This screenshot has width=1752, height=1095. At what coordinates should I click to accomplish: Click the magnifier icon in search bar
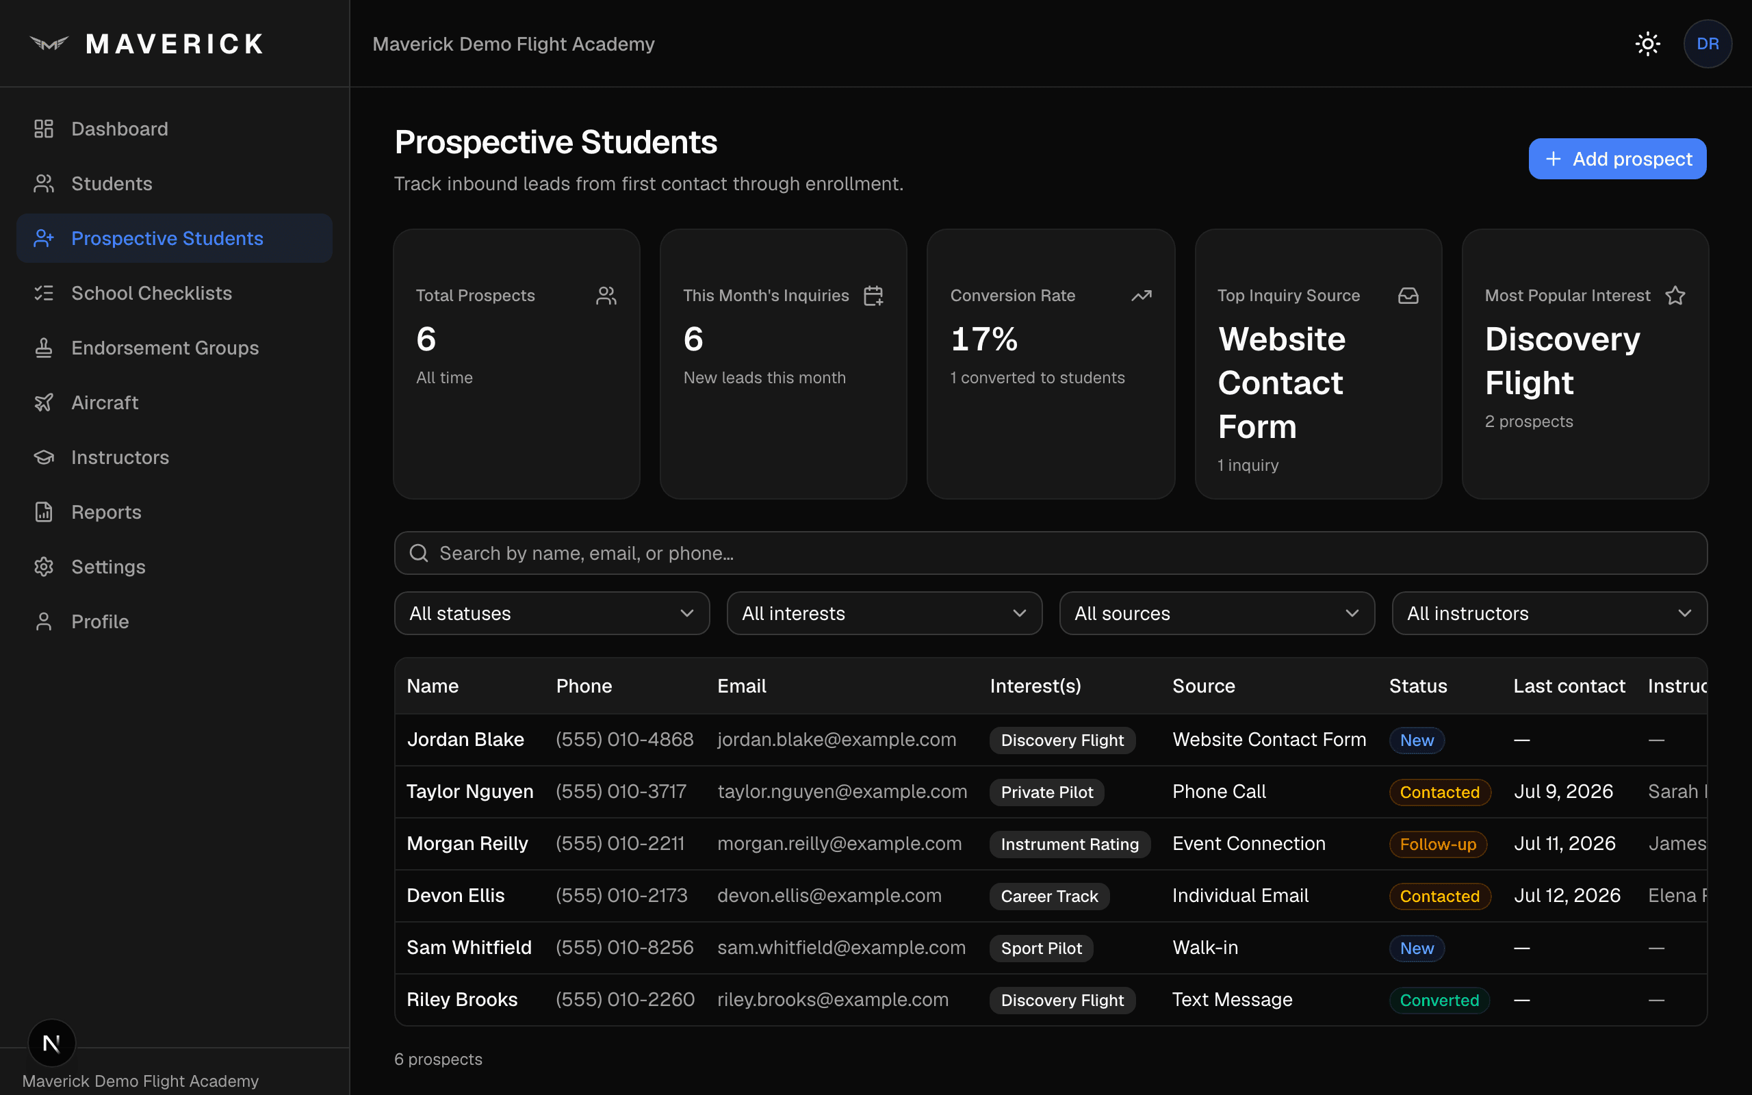point(418,553)
